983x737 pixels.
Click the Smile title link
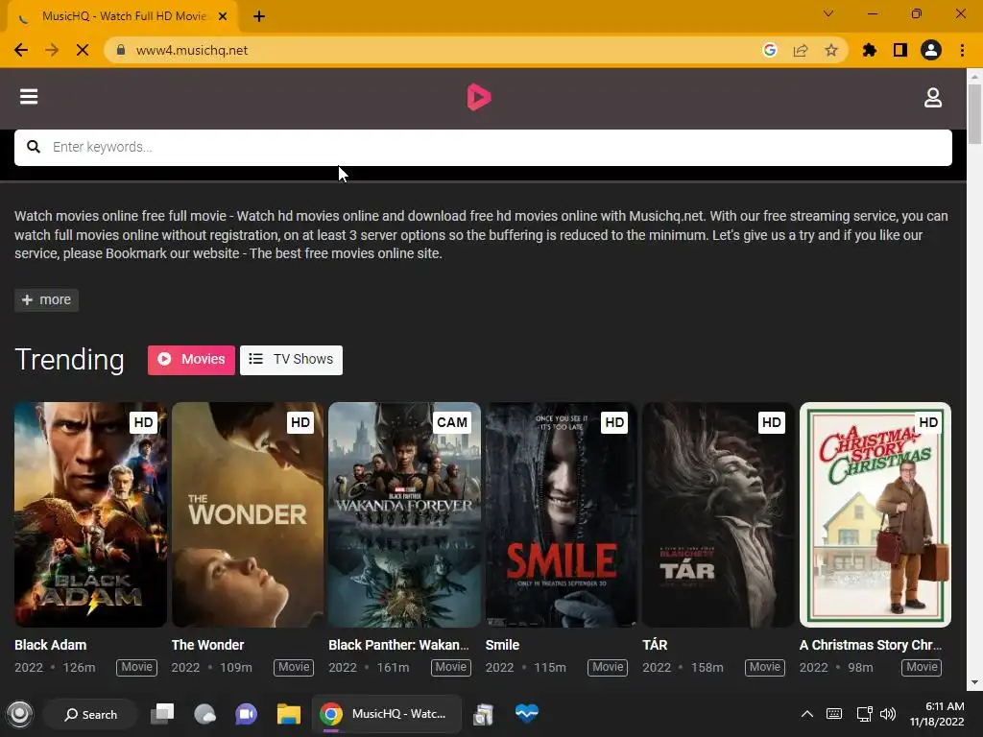pos(503,645)
